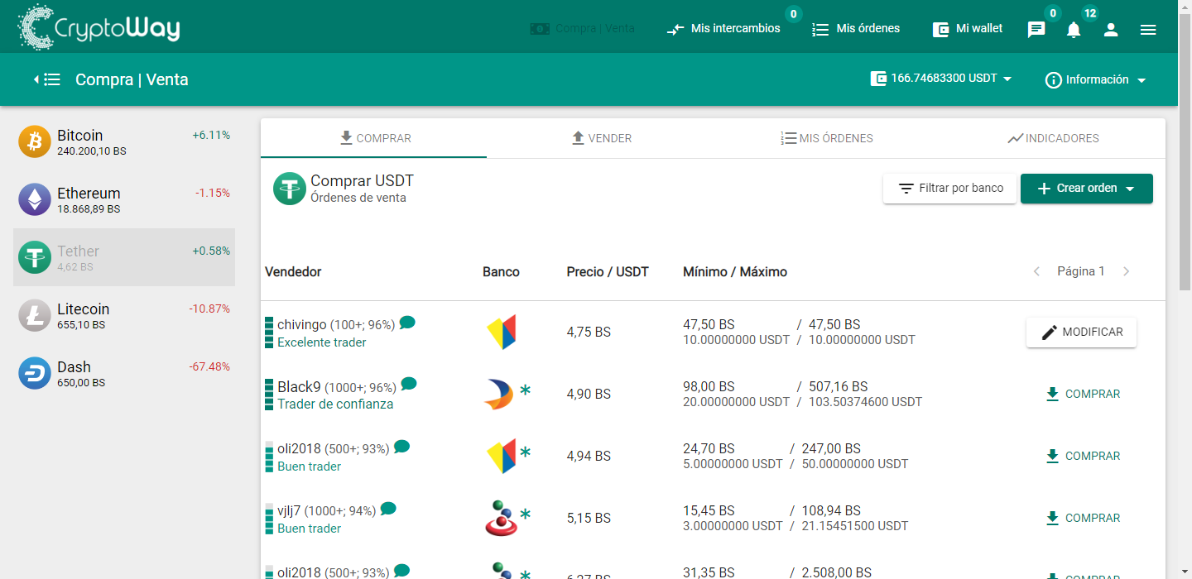Click Precio / USDT column header

tap(608, 271)
